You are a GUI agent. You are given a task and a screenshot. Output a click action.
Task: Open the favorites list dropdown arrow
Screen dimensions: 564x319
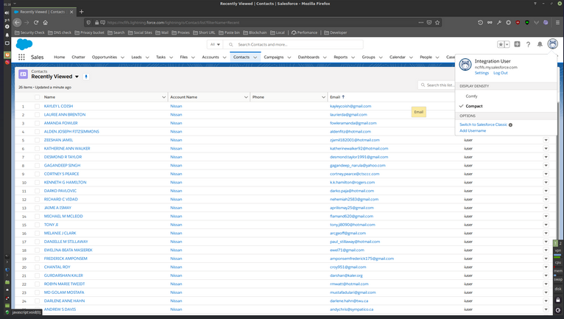[x=507, y=44]
